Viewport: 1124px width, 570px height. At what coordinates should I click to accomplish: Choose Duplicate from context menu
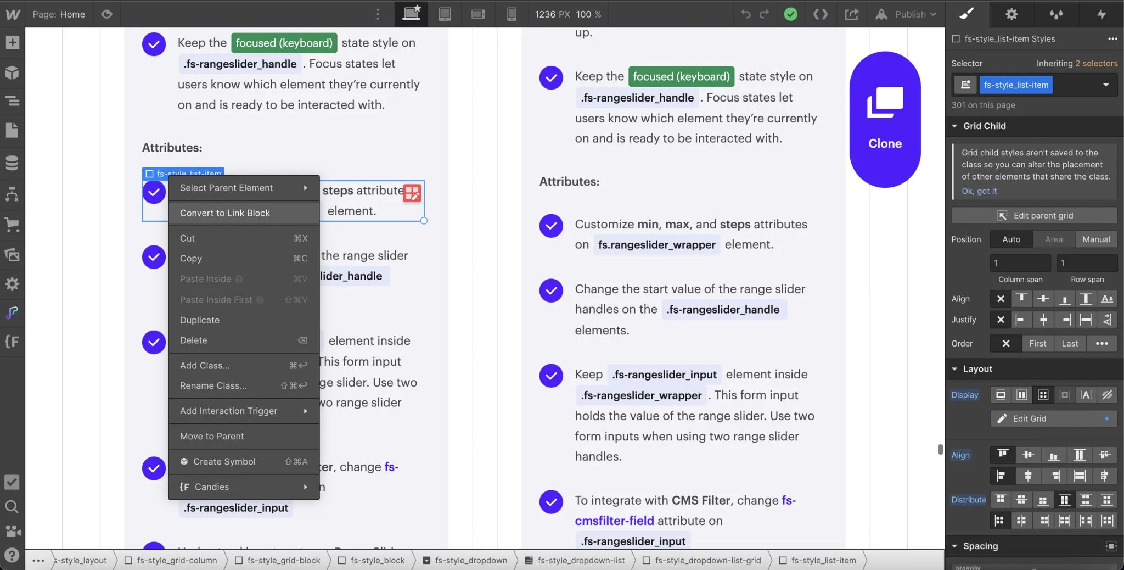coord(244,320)
